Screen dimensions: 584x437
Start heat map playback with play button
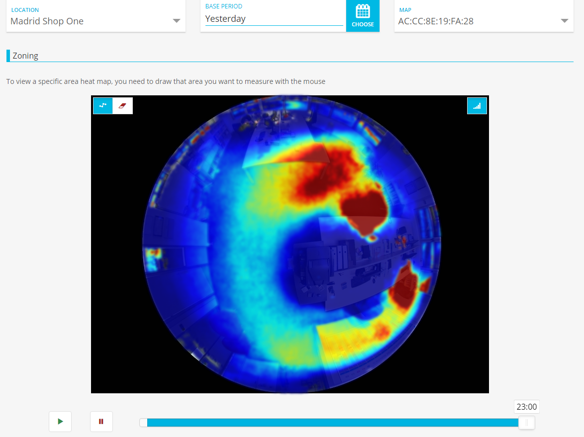(x=60, y=422)
